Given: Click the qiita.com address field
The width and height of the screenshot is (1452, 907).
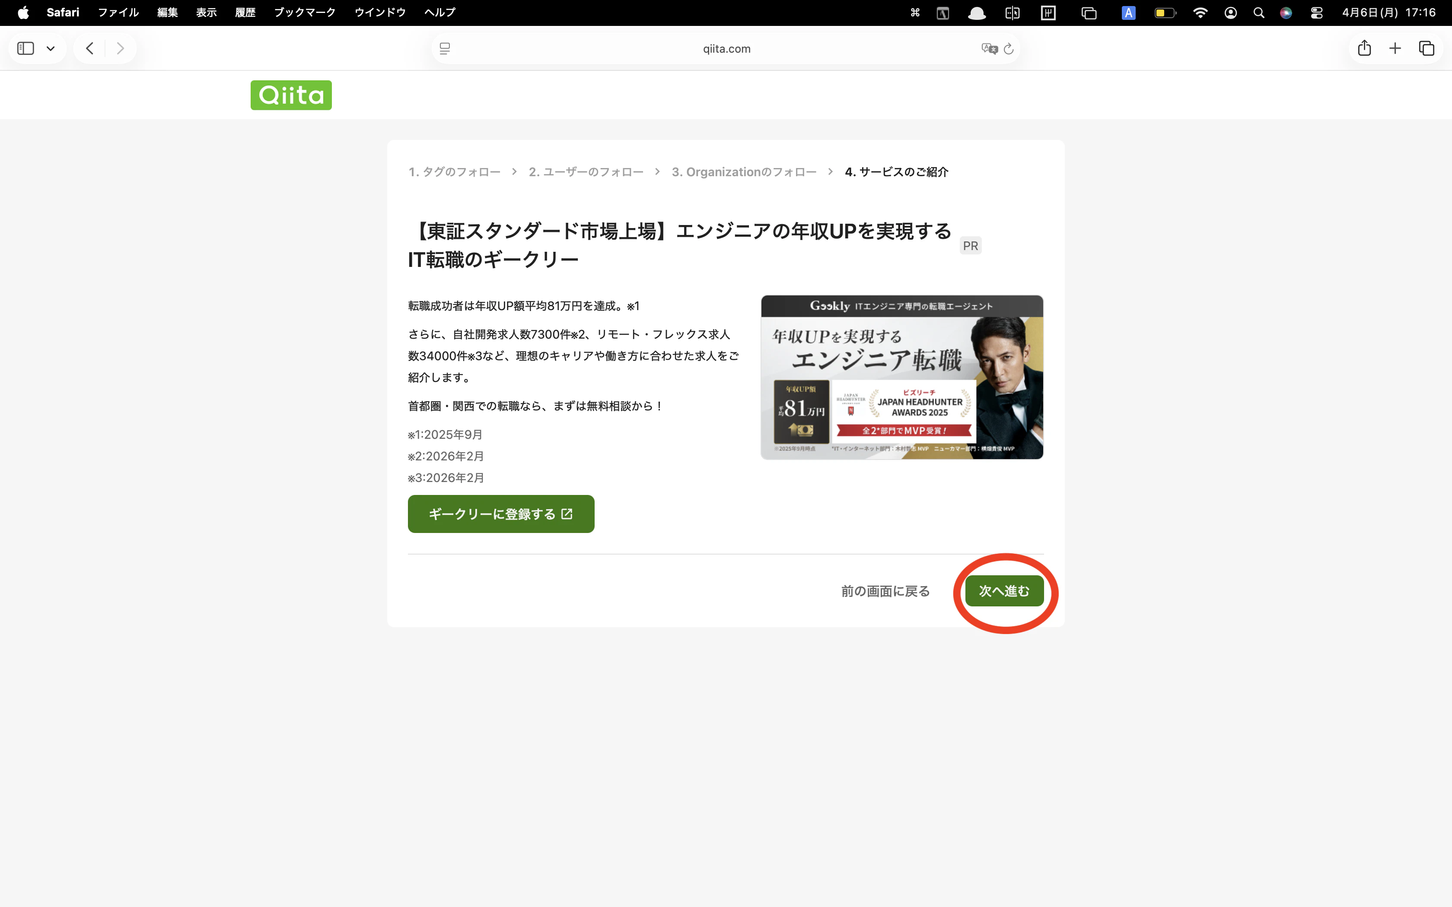Looking at the screenshot, I should pyautogui.click(x=726, y=48).
